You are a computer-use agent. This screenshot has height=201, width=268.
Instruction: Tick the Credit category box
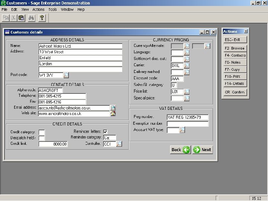tap(42, 132)
